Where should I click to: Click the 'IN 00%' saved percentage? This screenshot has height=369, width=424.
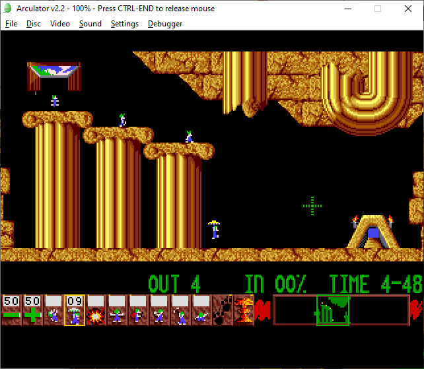pos(275,284)
